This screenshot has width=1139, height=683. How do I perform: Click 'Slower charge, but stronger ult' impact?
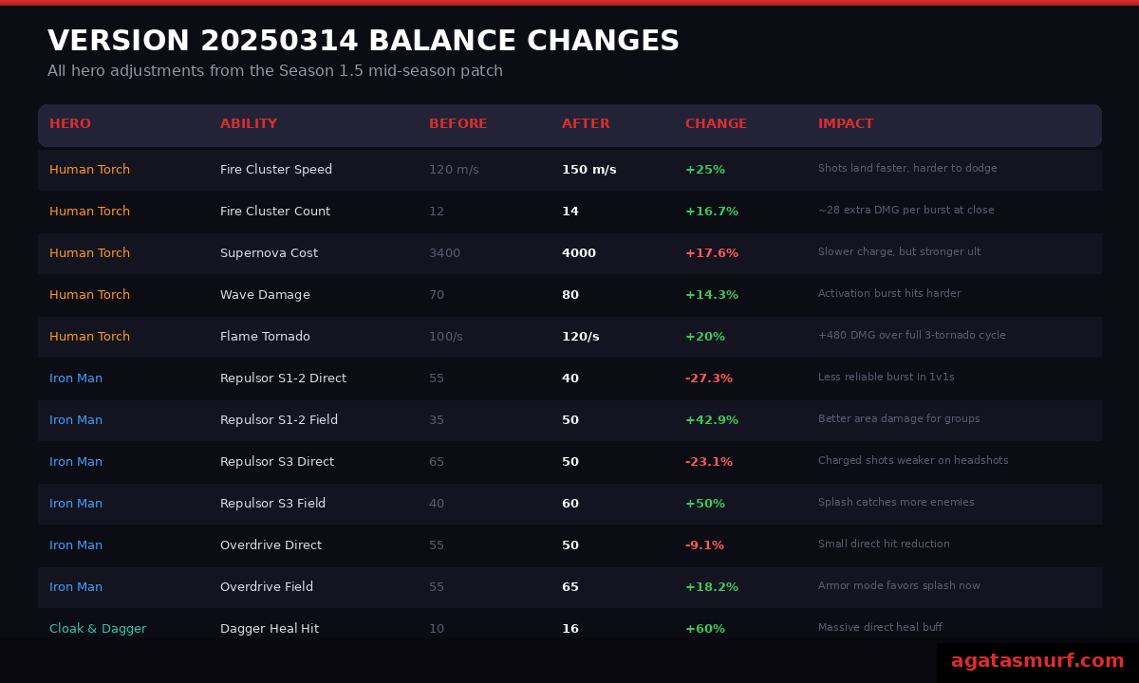[899, 252]
